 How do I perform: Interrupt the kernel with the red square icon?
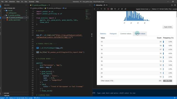pos(108,9)
